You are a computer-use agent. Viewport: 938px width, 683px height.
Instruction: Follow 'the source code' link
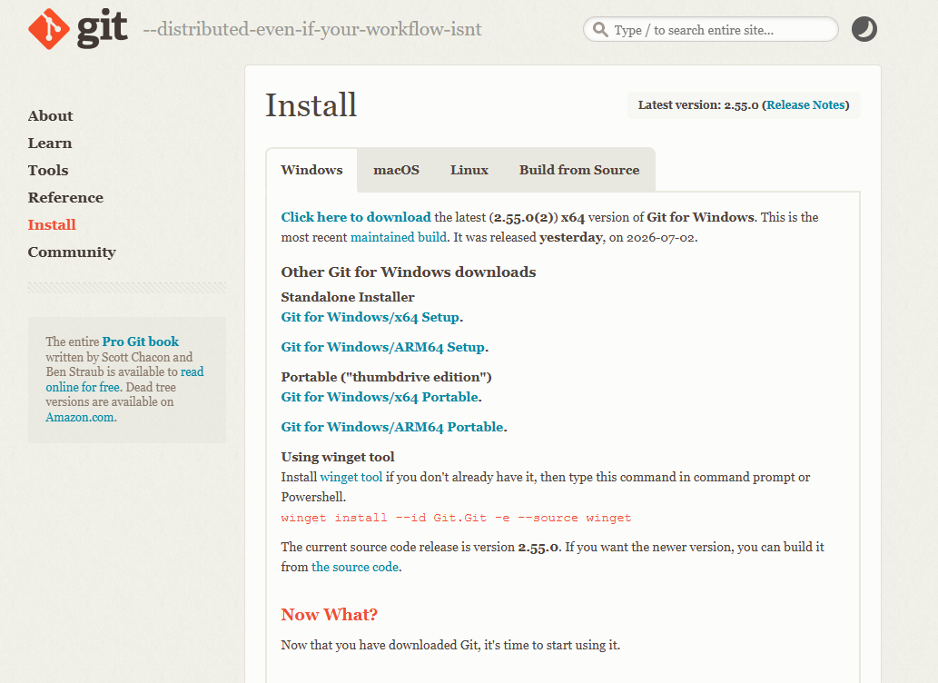click(355, 567)
